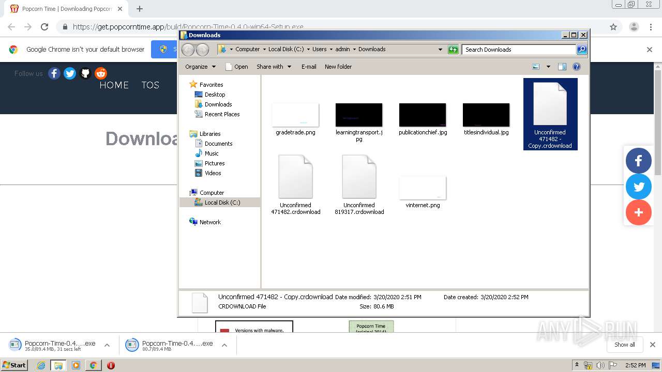Click Local Disk (C:) in the breadcrumb path
662x372 pixels.
point(286,49)
